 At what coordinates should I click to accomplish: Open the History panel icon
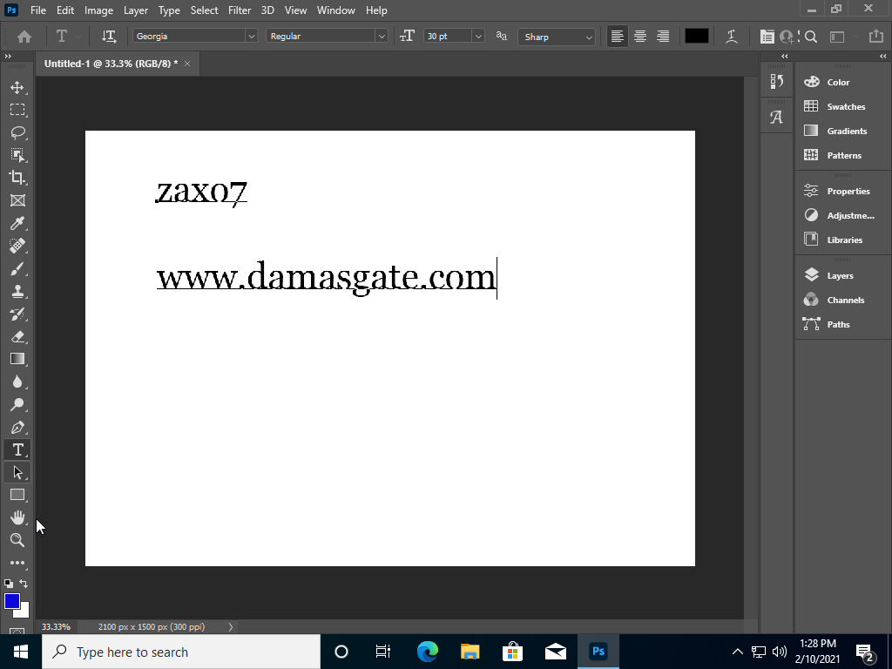click(x=776, y=81)
